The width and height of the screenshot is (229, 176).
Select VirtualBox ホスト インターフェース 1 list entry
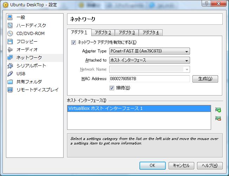(x=139, y=108)
